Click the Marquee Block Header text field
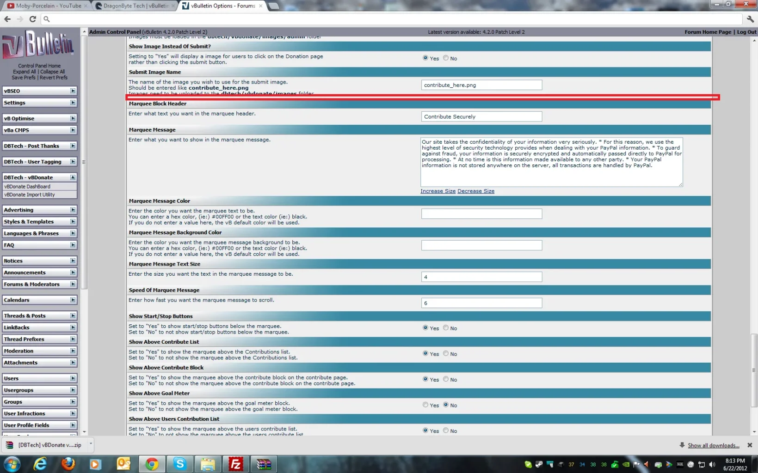This screenshot has width=758, height=473. [x=481, y=116]
